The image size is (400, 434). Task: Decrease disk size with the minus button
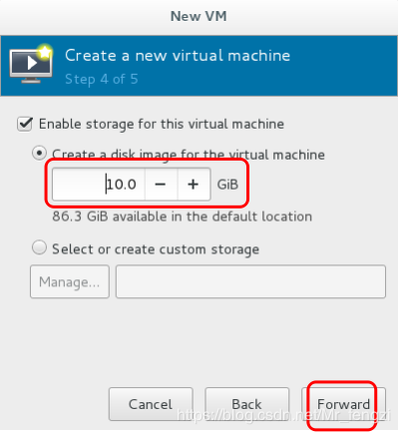[x=161, y=185]
